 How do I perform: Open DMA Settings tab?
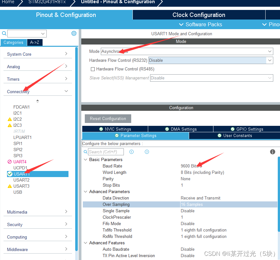pos(181,129)
